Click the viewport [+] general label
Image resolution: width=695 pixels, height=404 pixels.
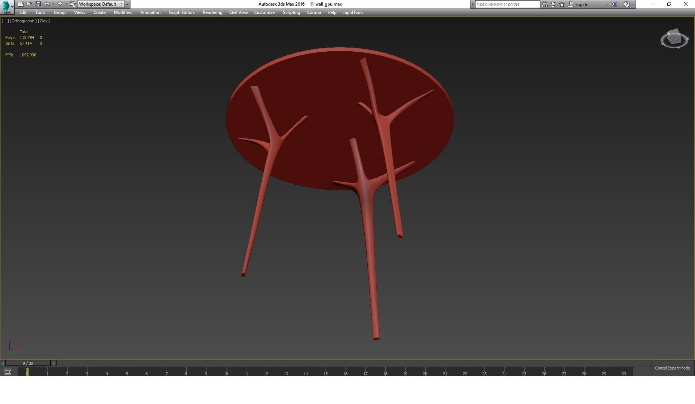pos(5,21)
